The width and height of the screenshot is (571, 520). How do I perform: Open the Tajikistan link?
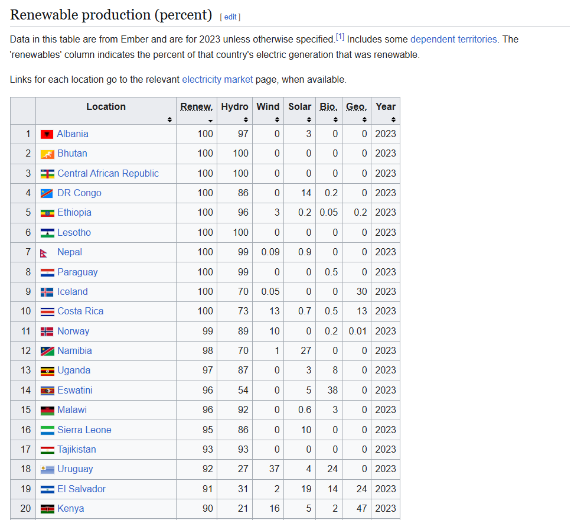(77, 450)
